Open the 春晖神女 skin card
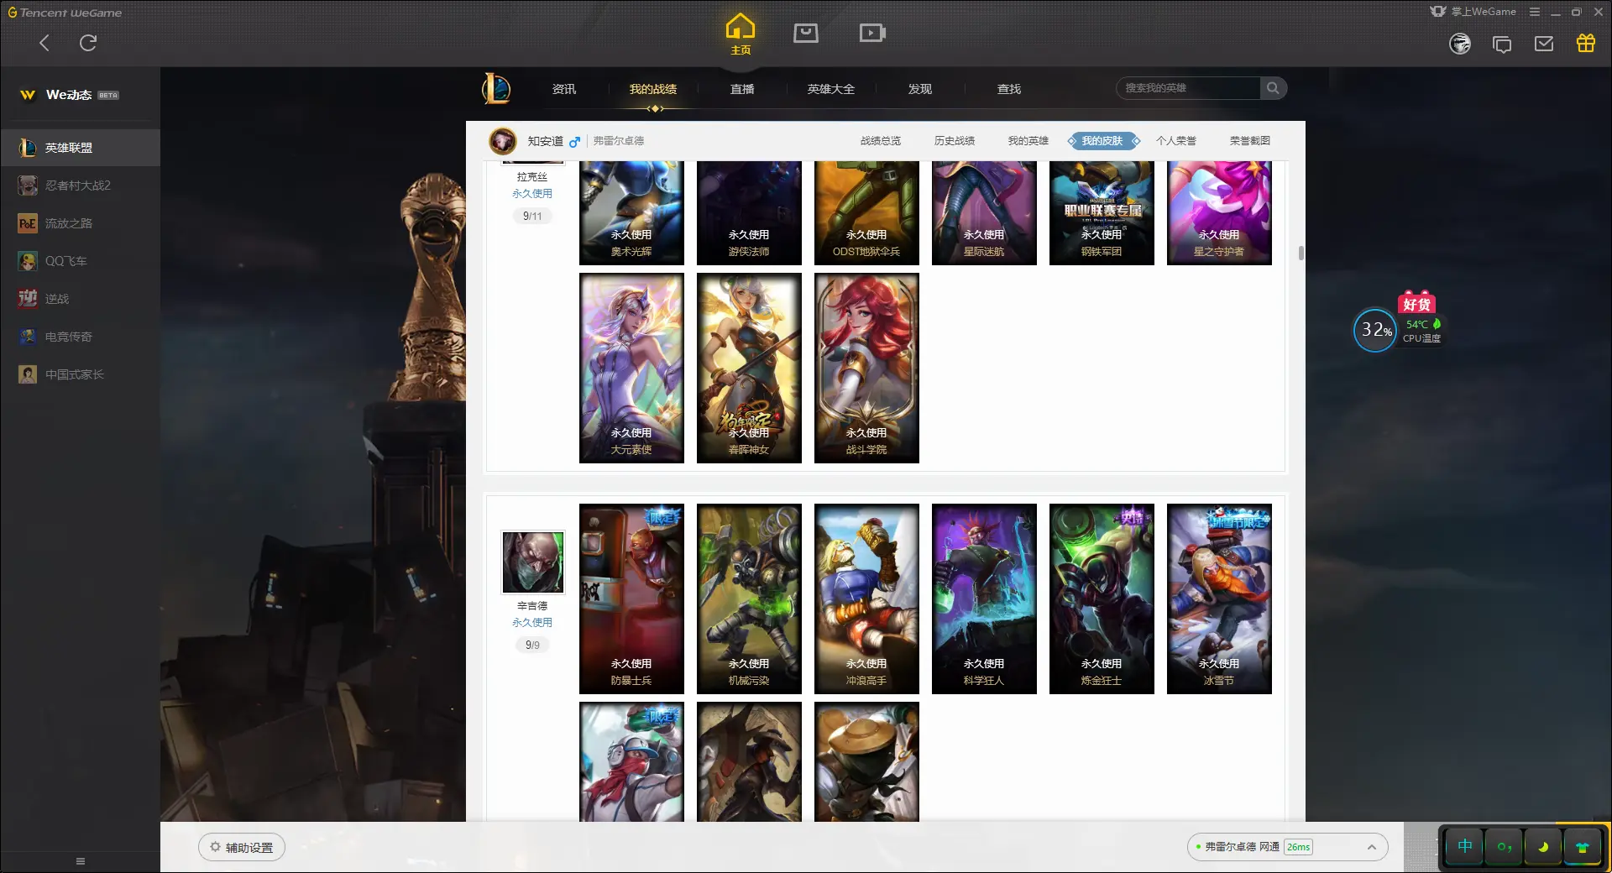 (x=749, y=368)
